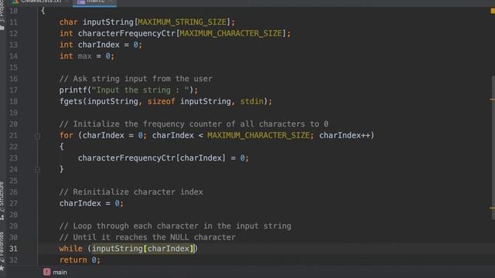Collapse the for loop fold marker on line 21
This screenshot has width=495, height=278.
tap(37, 136)
